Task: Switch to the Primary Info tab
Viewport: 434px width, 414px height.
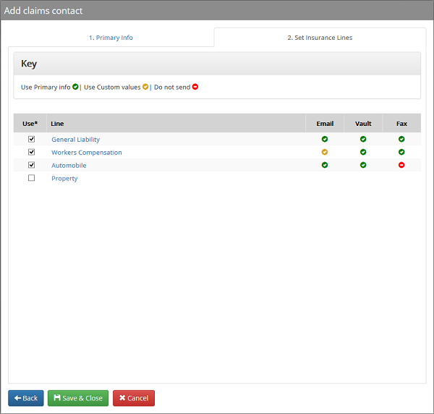Action: point(111,38)
